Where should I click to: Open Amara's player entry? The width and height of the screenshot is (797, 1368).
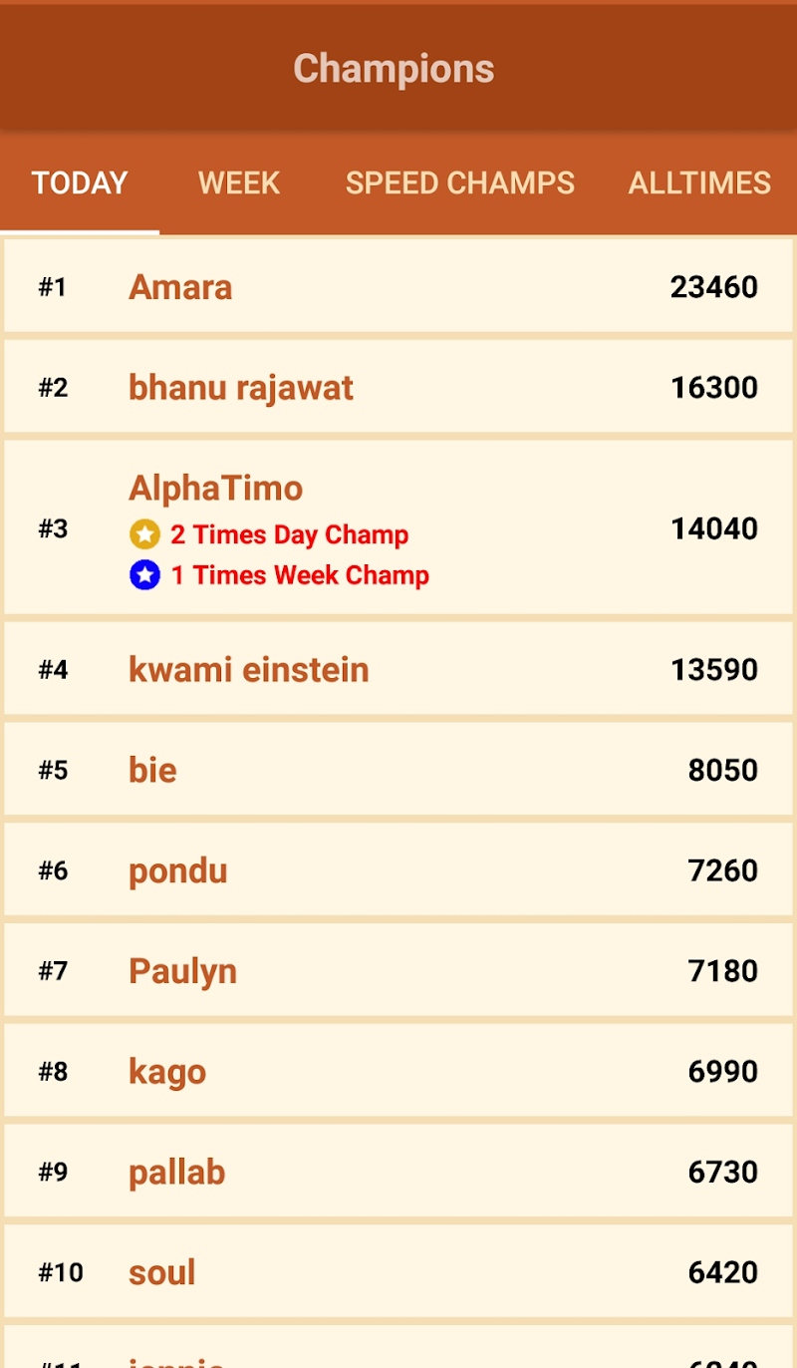coord(180,287)
